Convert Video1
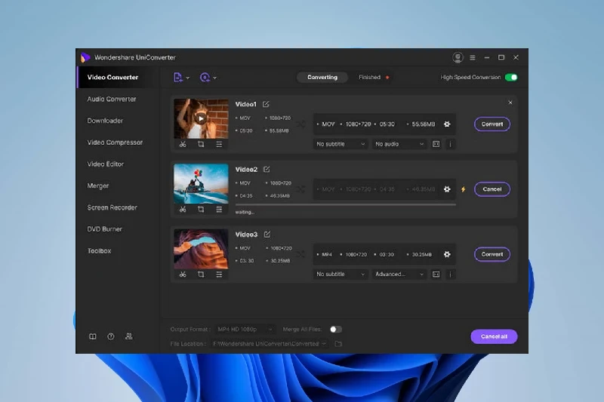Screen dimensions: 604x402 492,124
